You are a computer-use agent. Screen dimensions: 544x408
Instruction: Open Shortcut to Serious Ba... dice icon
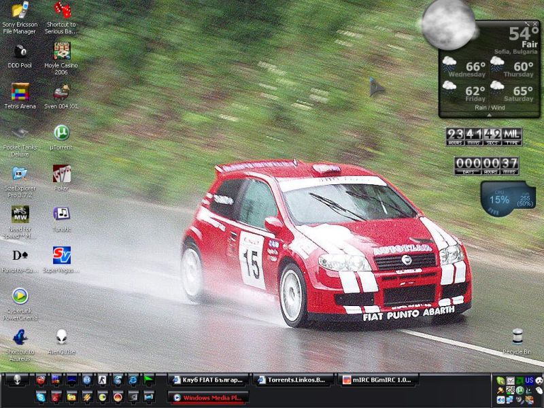[61, 18]
